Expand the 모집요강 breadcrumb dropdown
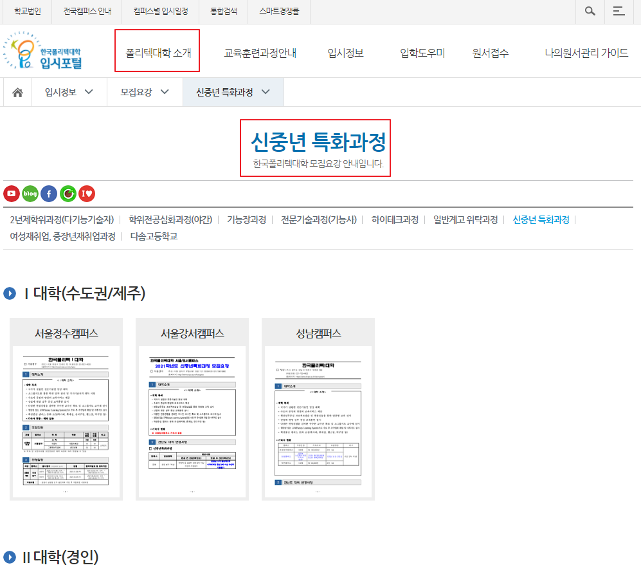Viewport: 641px width, 572px height. tap(145, 93)
